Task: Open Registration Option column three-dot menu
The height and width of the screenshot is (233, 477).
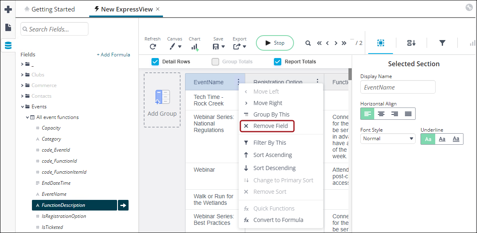Action: coord(317,82)
